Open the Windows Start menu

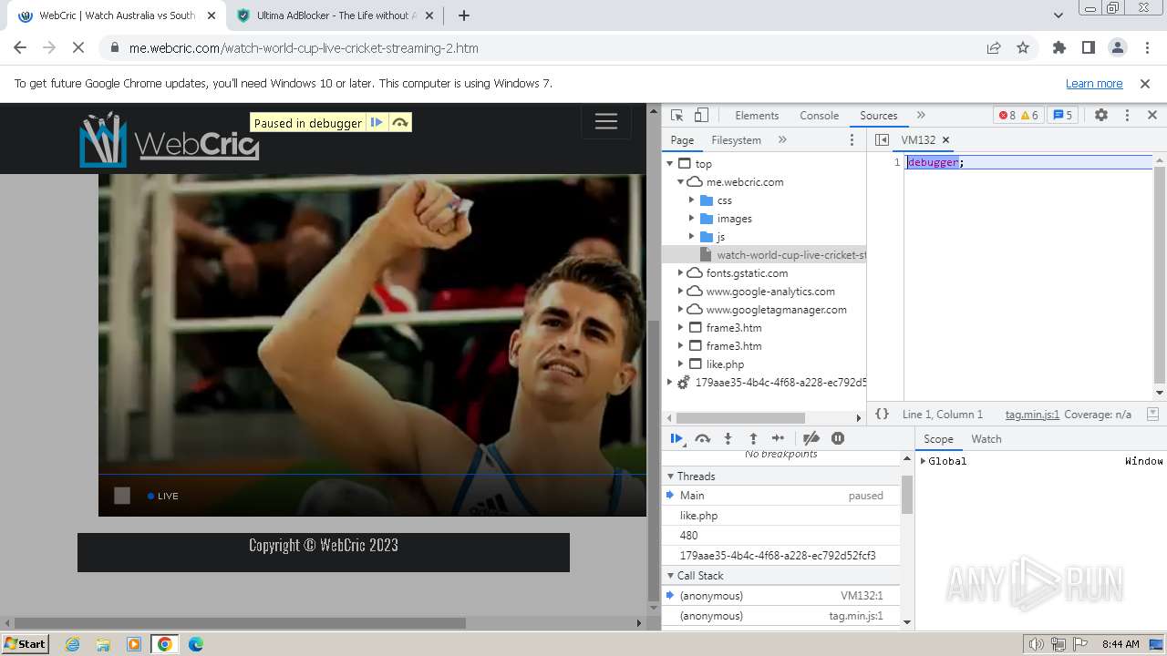click(x=26, y=644)
